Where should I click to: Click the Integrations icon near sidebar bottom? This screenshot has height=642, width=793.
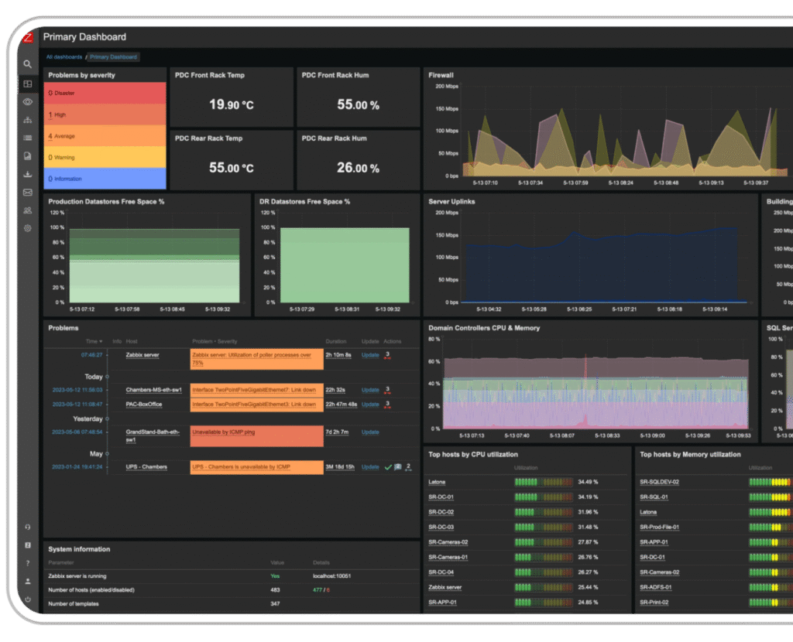pyautogui.click(x=27, y=545)
